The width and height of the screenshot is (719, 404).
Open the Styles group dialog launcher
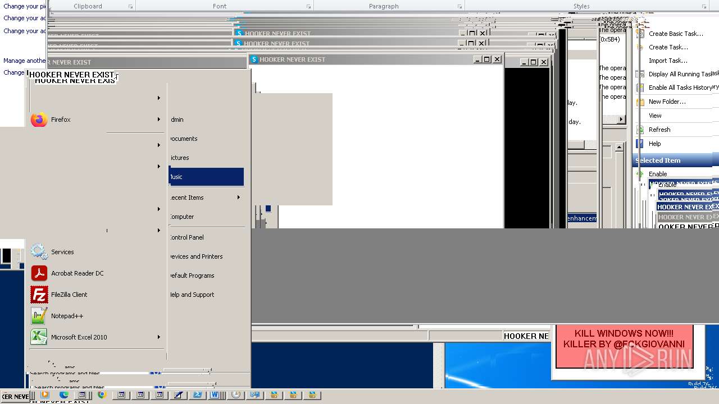[x=704, y=7]
